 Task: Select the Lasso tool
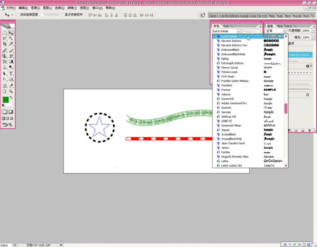click(4, 39)
